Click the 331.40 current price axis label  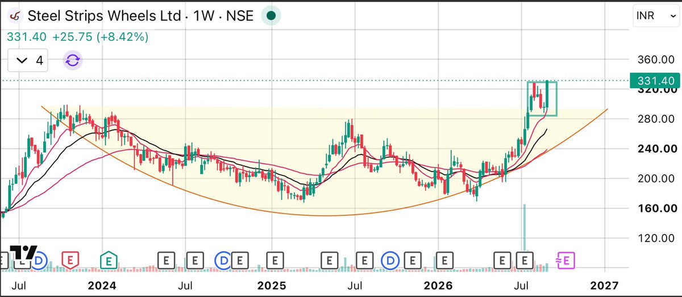(x=655, y=81)
